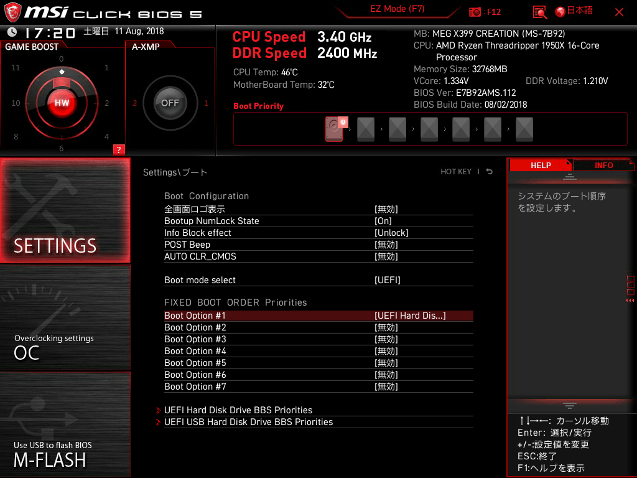Click the HOT KEY button

(456, 172)
